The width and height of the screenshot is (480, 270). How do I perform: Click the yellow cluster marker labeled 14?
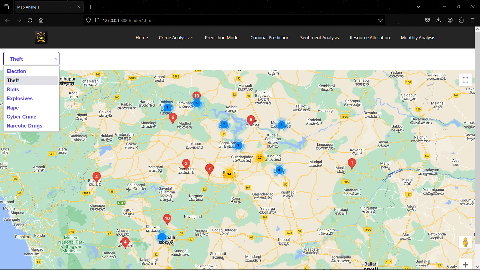pos(229,174)
